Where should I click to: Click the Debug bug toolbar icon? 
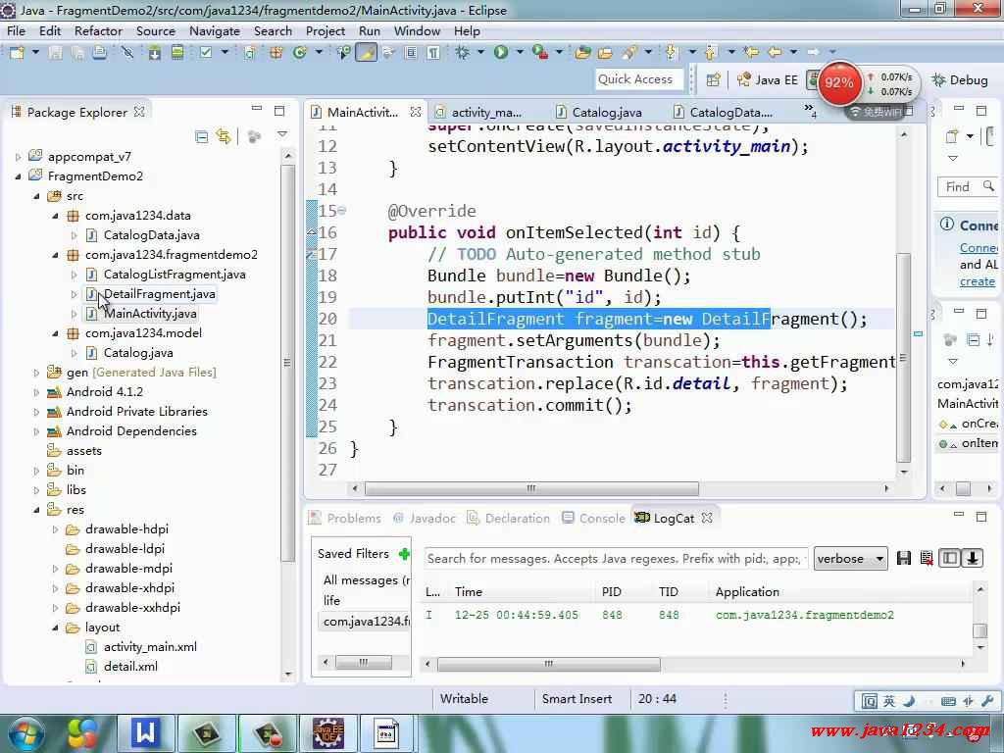click(462, 53)
